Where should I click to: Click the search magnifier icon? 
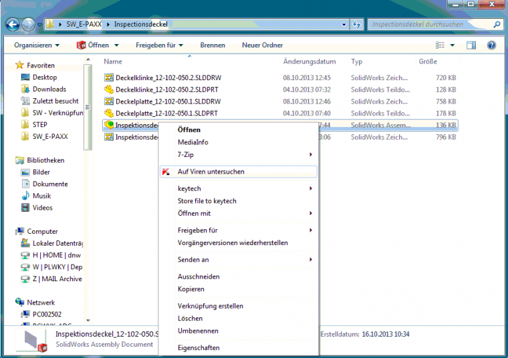497,24
